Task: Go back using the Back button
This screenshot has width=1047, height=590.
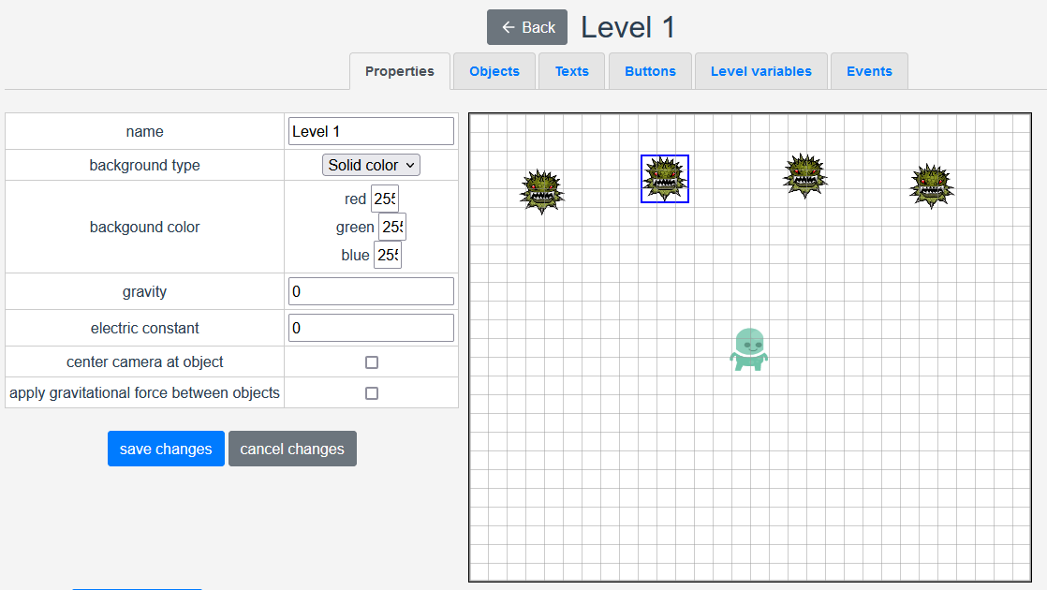Action: (x=527, y=27)
